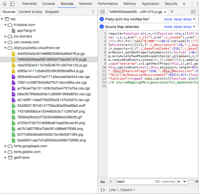Image resolution: width=199 pixels, height=194 pixels.
Task: Open the Memory panel tab
Action: [x=130, y=4]
